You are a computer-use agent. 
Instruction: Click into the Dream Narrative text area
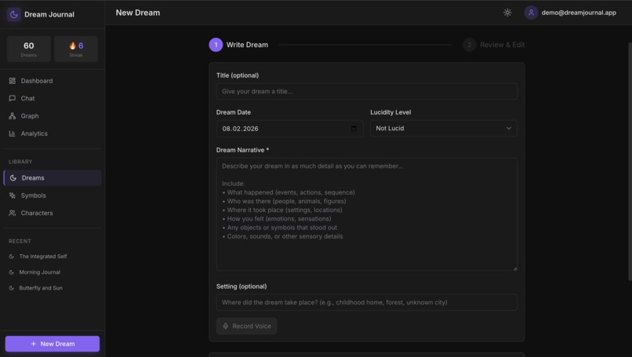click(367, 214)
